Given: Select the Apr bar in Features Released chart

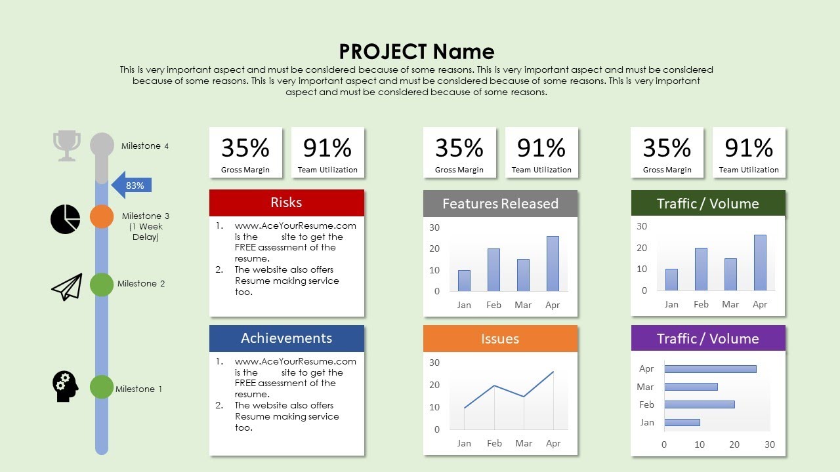Looking at the screenshot, I should point(553,264).
